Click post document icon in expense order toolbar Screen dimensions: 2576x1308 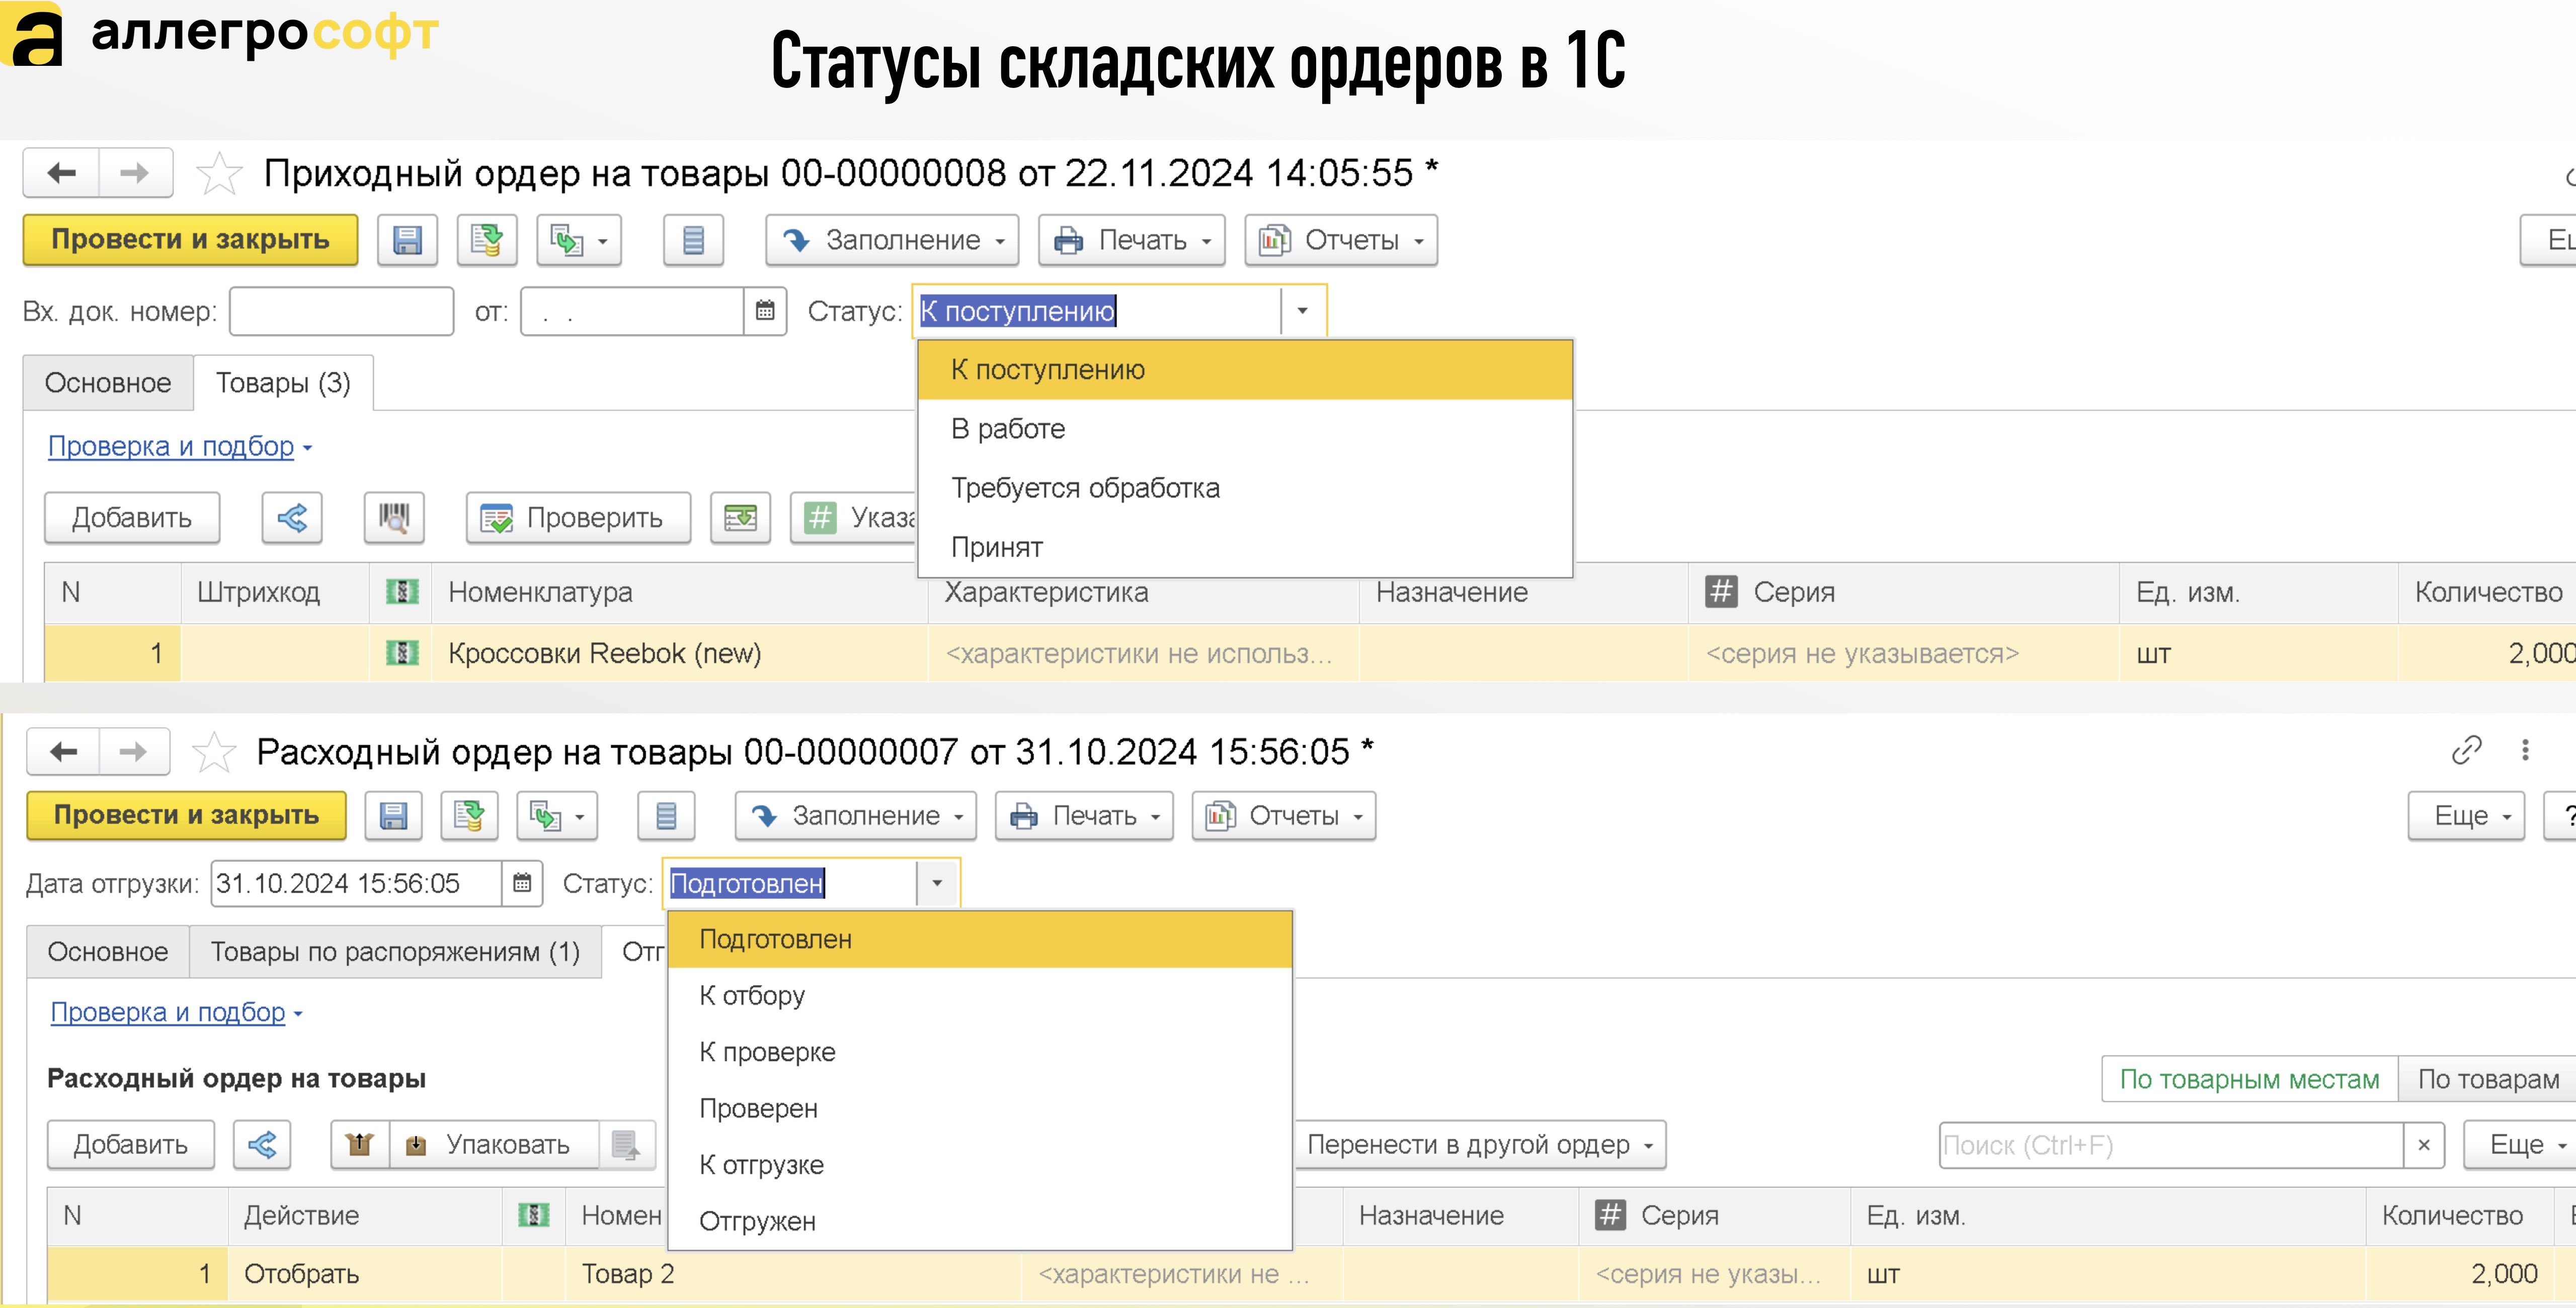point(469,815)
